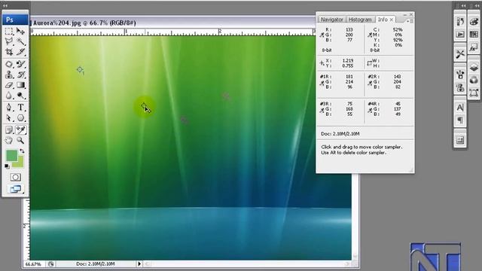Select the Magic Wand tool

click(20, 41)
